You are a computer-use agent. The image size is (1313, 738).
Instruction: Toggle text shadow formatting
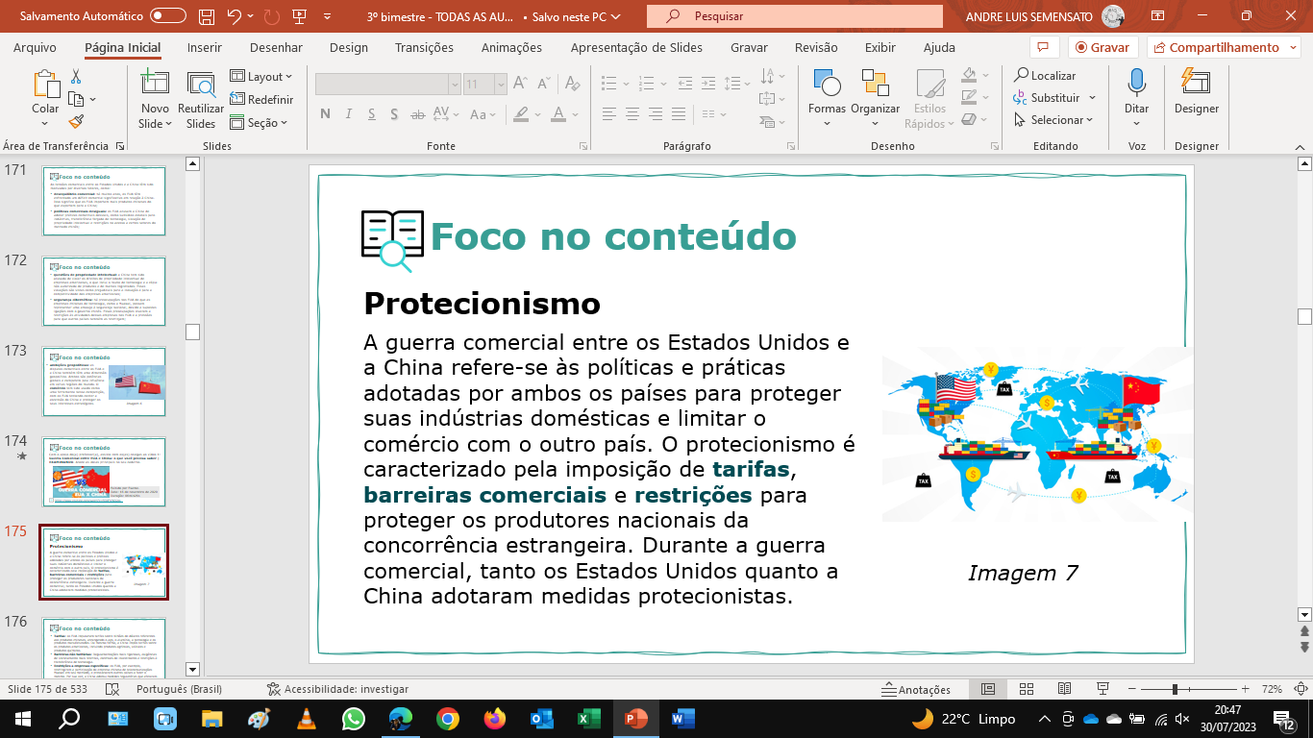(396, 114)
